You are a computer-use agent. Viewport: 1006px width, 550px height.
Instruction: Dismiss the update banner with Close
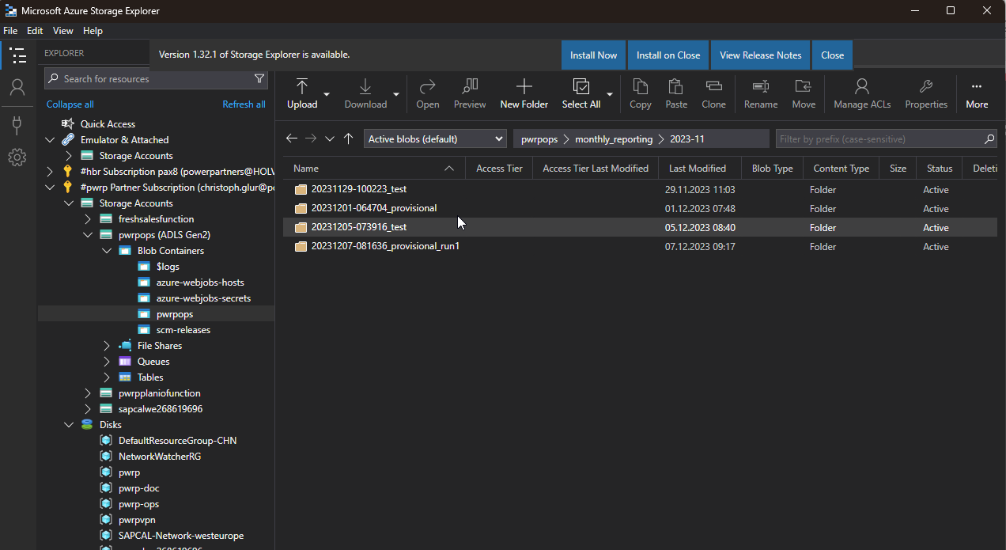coord(832,55)
